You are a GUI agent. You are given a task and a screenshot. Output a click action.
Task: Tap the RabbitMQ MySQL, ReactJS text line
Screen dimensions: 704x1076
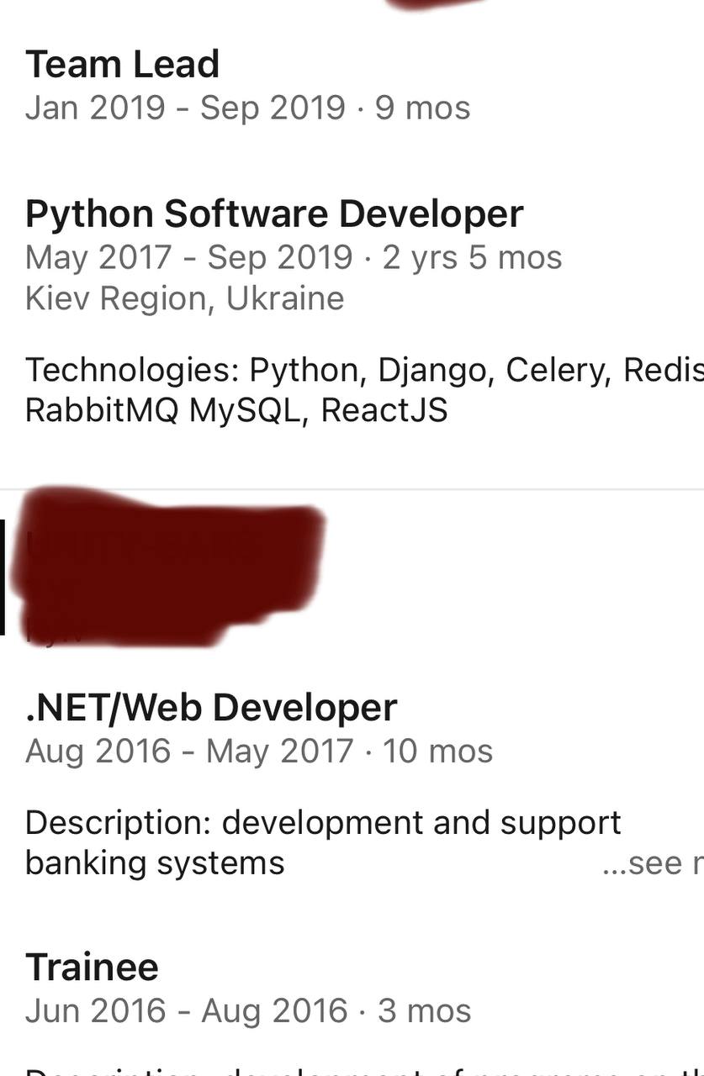[x=236, y=410]
